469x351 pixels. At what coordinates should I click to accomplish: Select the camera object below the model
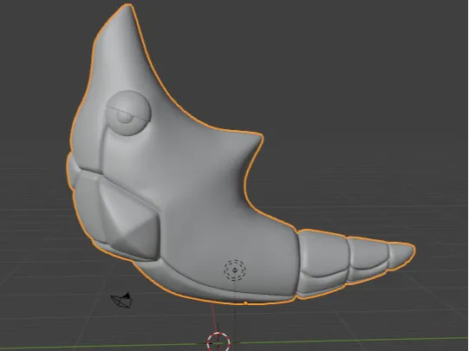click(122, 300)
